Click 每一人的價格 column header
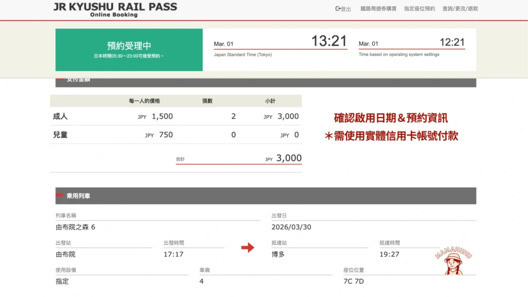Viewport: 528px width, 297px height. [144, 101]
